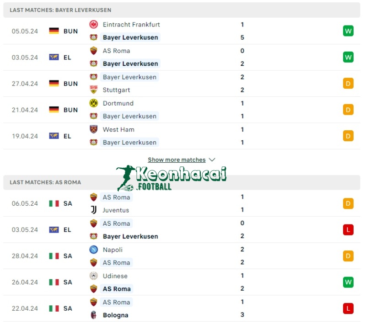
Task: Click the Italian flag on the Juventus match row
Action: pyautogui.click(x=54, y=203)
